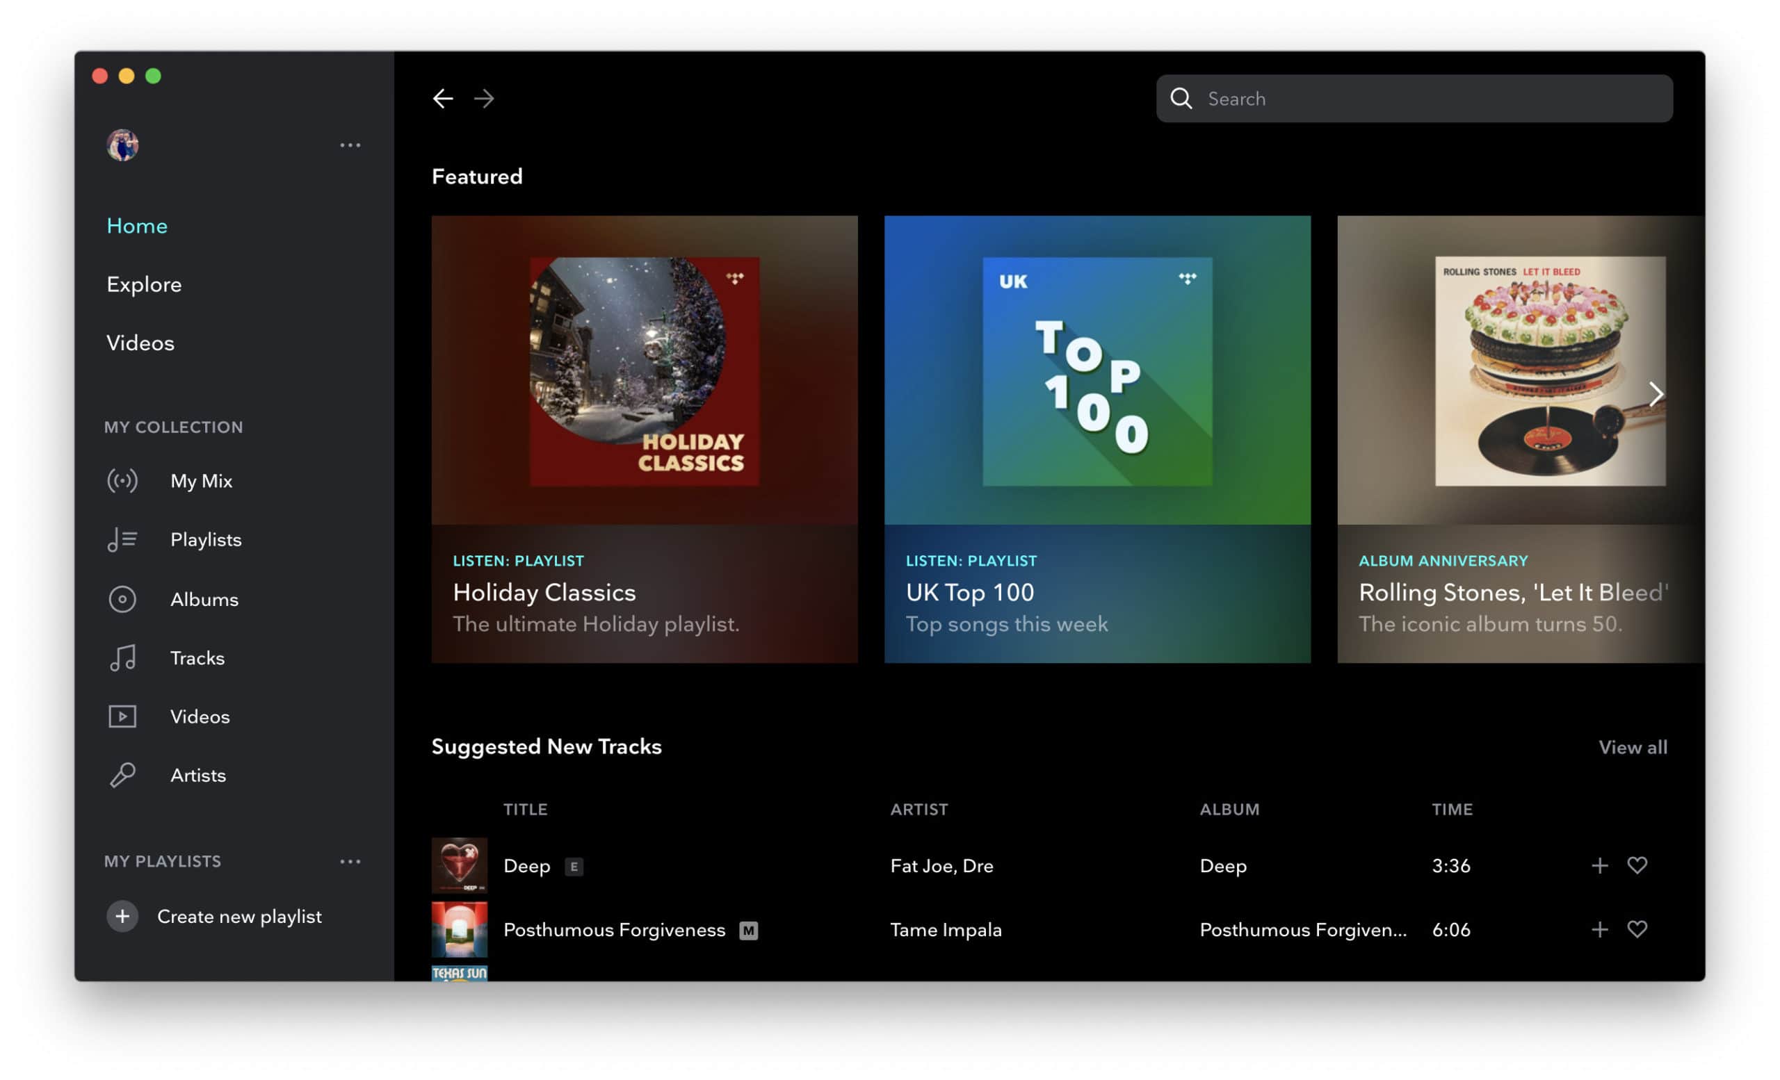Viewport: 1780px width, 1080px height.
Task: Select My Mix in the sidebar
Action: click(x=201, y=480)
